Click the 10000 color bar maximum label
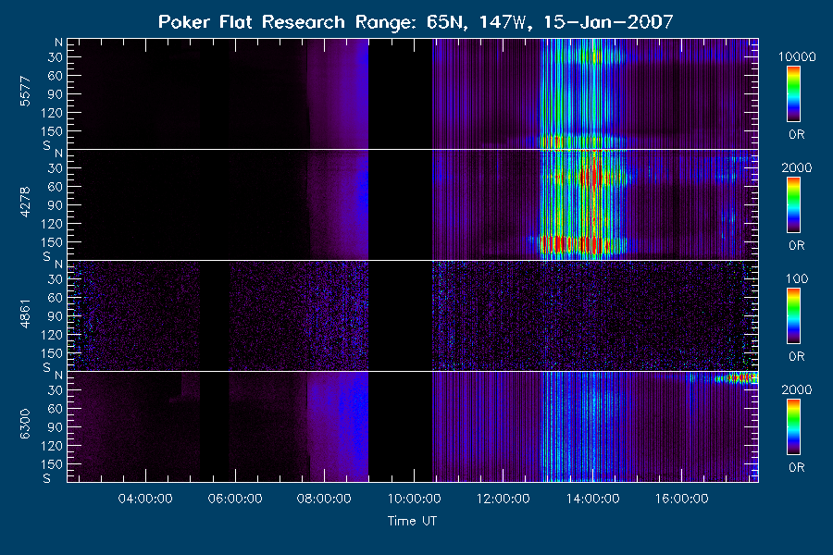The height and width of the screenshot is (555, 833). pos(797,56)
